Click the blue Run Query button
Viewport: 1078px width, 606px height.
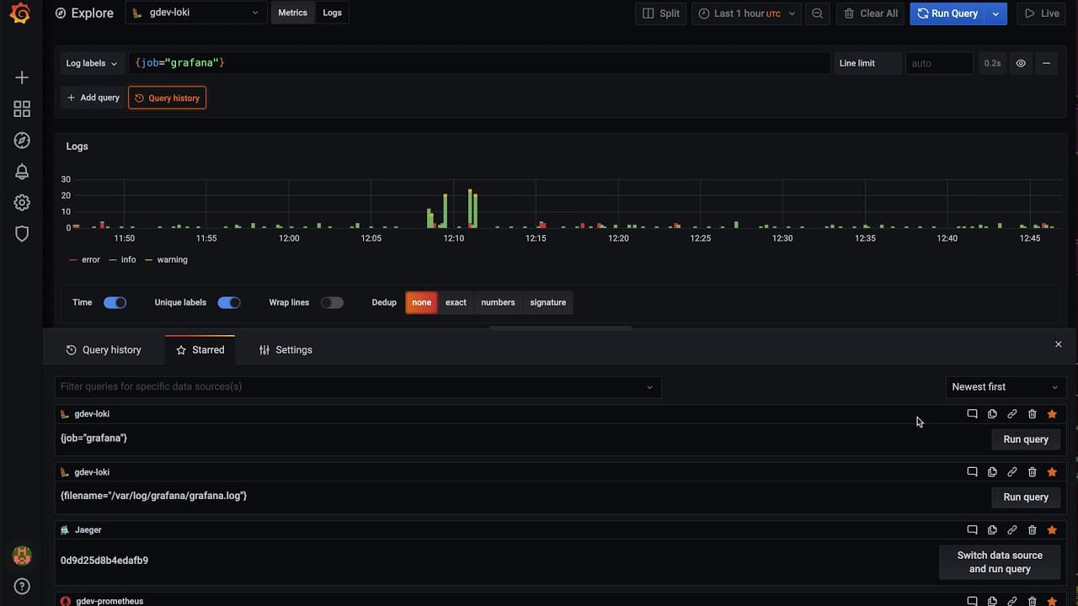pyautogui.click(x=948, y=13)
